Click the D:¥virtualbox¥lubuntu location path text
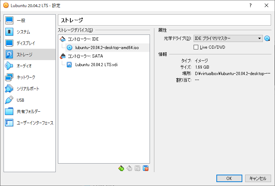 click(233, 74)
